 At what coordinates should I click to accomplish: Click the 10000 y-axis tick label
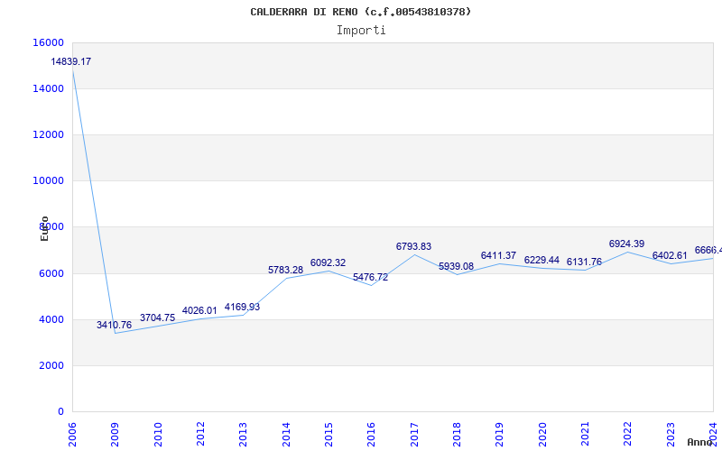click(x=49, y=181)
